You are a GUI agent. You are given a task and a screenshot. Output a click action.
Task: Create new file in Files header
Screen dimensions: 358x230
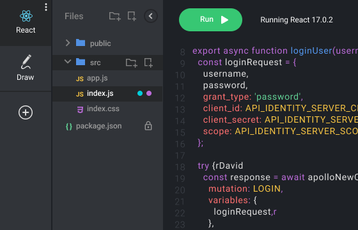[x=132, y=16]
